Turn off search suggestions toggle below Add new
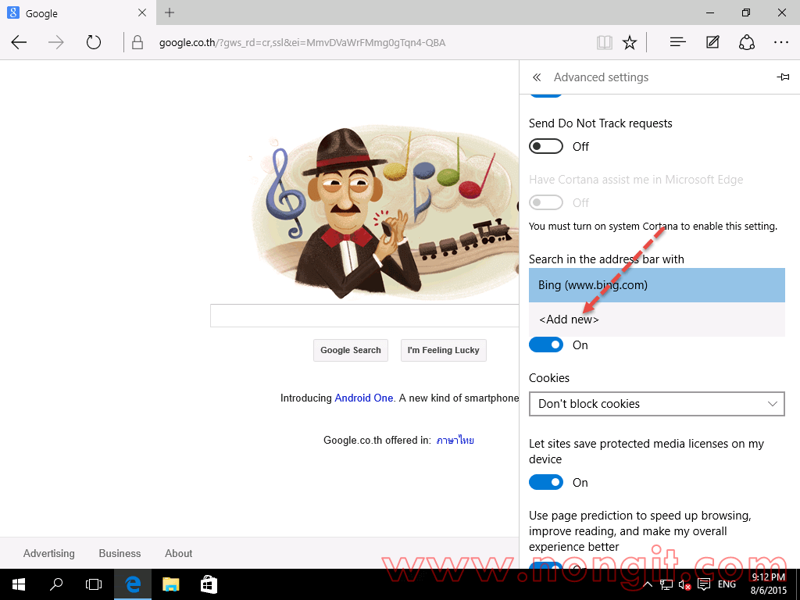The height and width of the screenshot is (600, 800). 545,345
